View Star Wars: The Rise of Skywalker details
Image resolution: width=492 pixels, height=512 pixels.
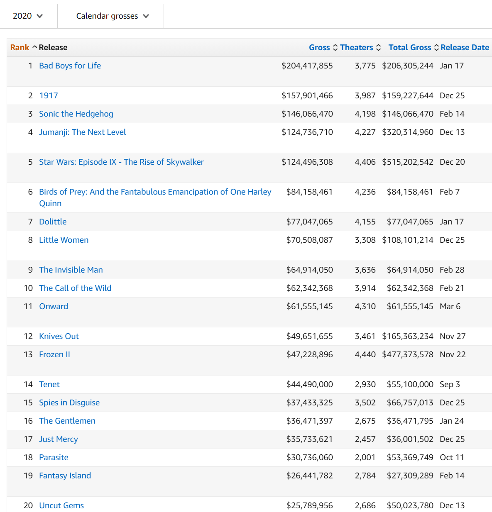(121, 162)
